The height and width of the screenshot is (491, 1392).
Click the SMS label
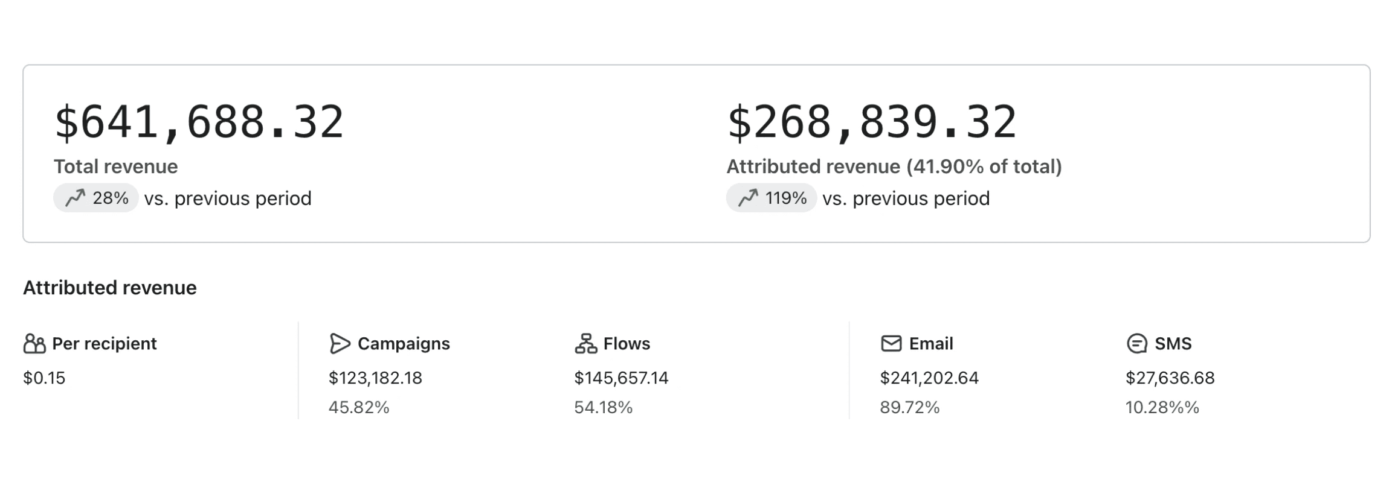tap(1173, 344)
